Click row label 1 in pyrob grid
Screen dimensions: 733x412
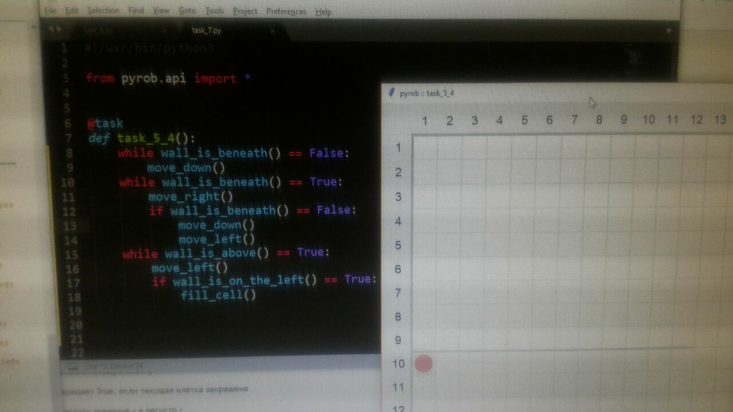point(399,148)
